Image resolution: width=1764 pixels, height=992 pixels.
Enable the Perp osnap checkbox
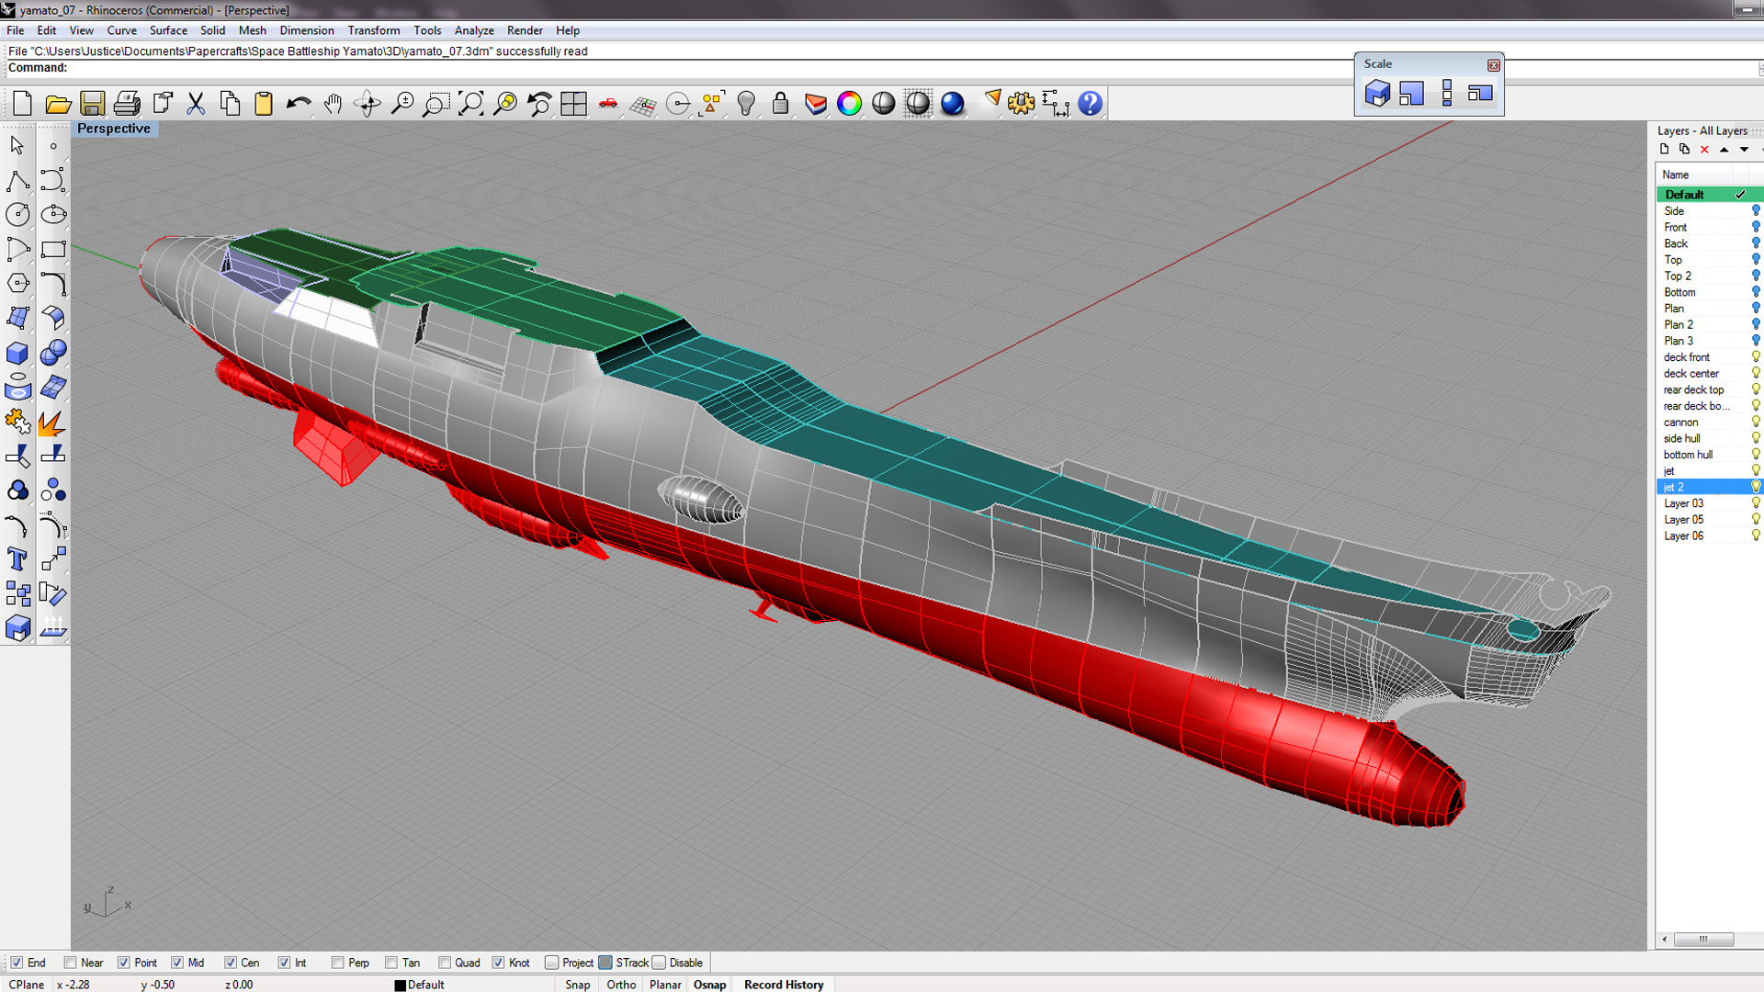click(337, 963)
